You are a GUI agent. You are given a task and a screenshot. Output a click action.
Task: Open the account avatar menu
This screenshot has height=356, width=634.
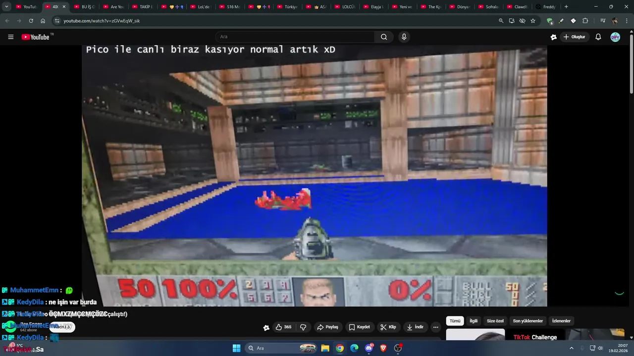click(615, 37)
